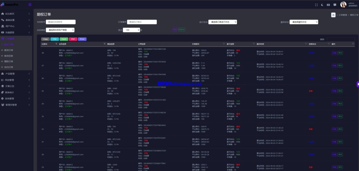The height and width of the screenshot is (171, 359).
Task: Open the admin avatar profile picture
Action: click(x=343, y=5)
